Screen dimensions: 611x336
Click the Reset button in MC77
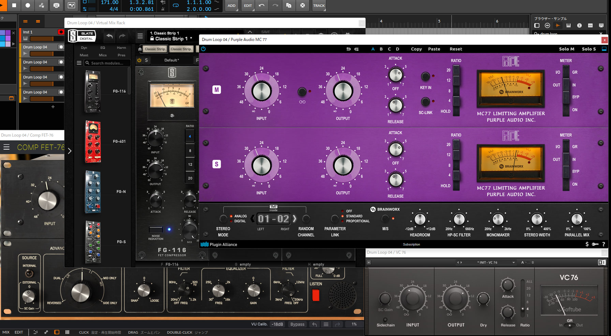click(x=456, y=49)
